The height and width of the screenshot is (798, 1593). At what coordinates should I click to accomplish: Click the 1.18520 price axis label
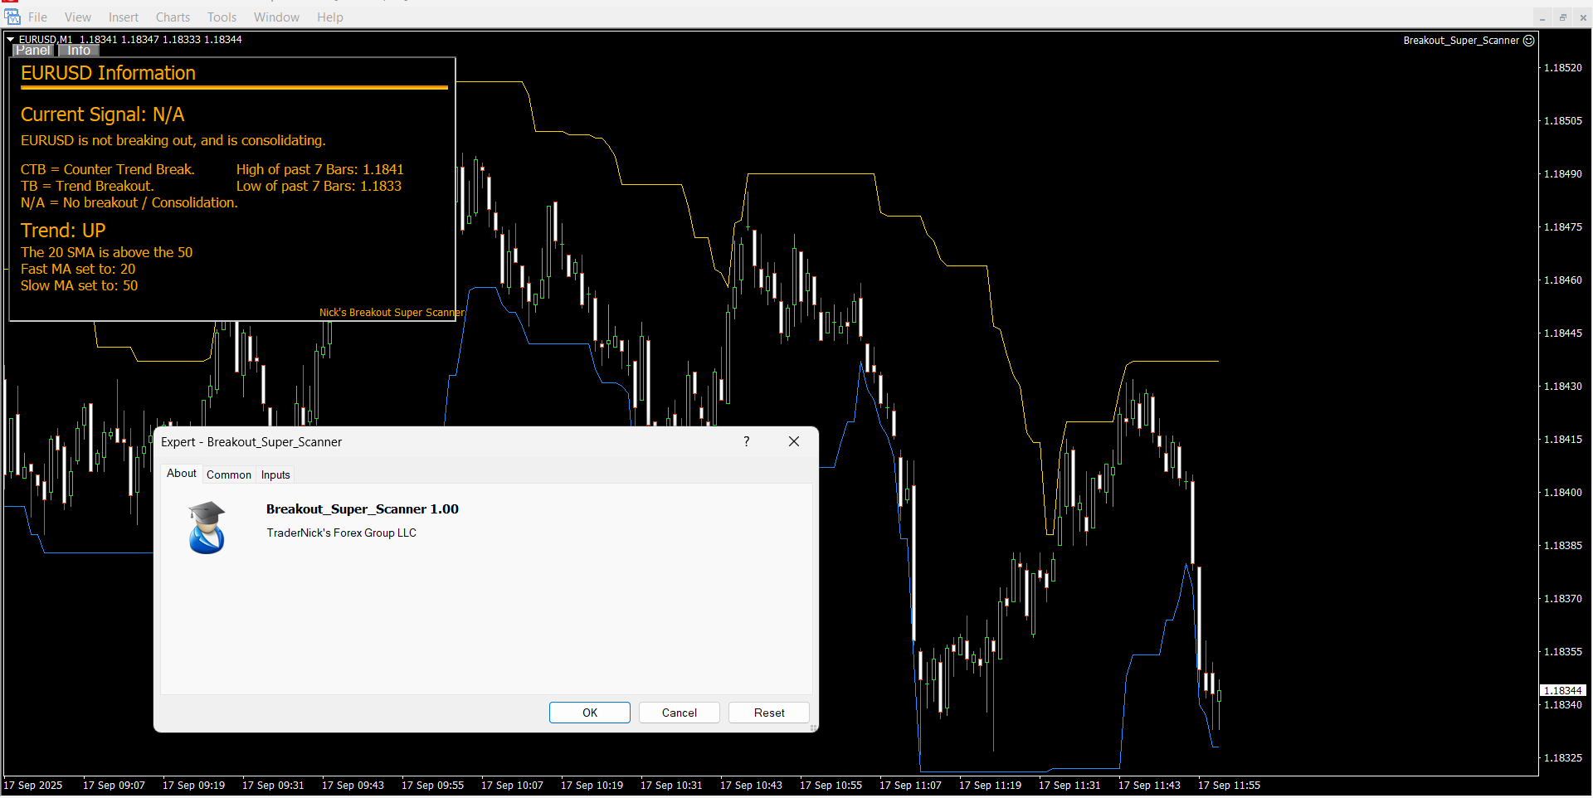pyautogui.click(x=1563, y=68)
